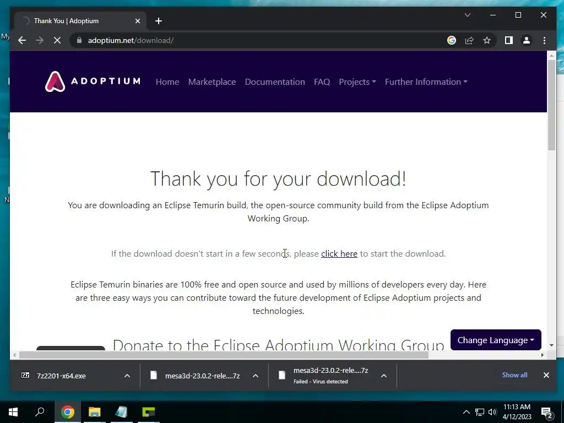The width and height of the screenshot is (564, 423).
Task: Open the Marketplace page
Action: point(212,82)
